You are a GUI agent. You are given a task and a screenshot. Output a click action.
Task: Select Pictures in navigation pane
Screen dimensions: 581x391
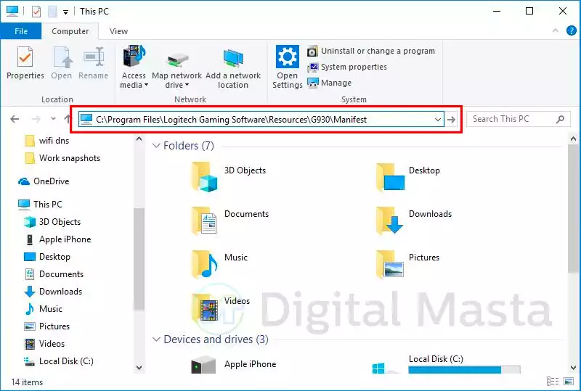pyautogui.click(x=46, y=326)
